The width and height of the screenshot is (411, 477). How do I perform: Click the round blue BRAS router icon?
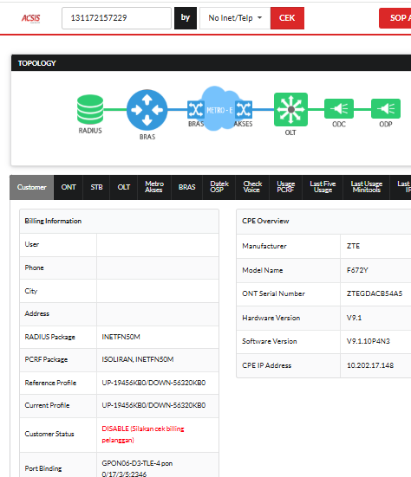pyautogui.click(x=147, y=110)
